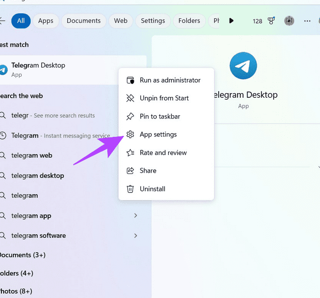320x298 pixels.
Task: Select Share in the context menu
Action: 166,171
